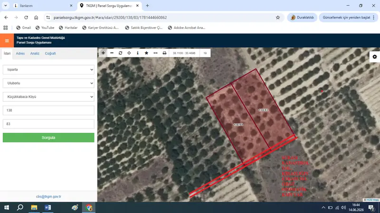This screenshot has height=213, width=380.
Task: Click the star favorites map tool
Action: pos(146,53)
